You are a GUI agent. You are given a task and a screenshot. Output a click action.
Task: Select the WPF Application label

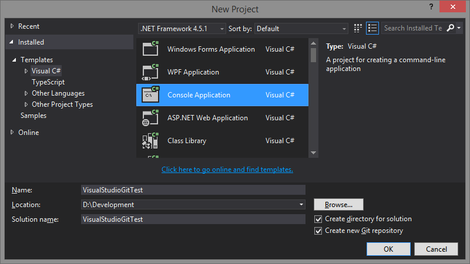pos(193,72)
